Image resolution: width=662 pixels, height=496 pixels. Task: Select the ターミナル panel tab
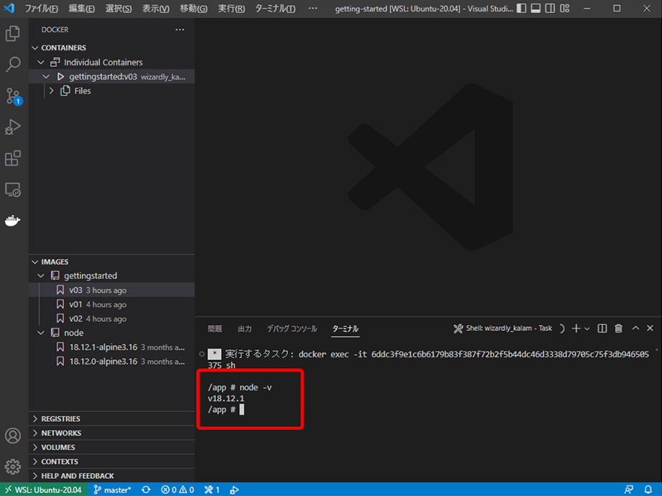click(345, 329)
